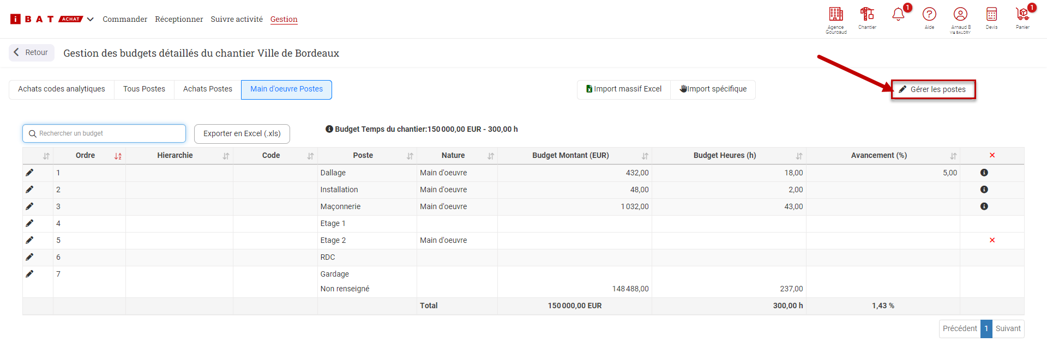The image size is (1047, 342).
Task: Sort by the Ordre column
Action: point(118,156)
